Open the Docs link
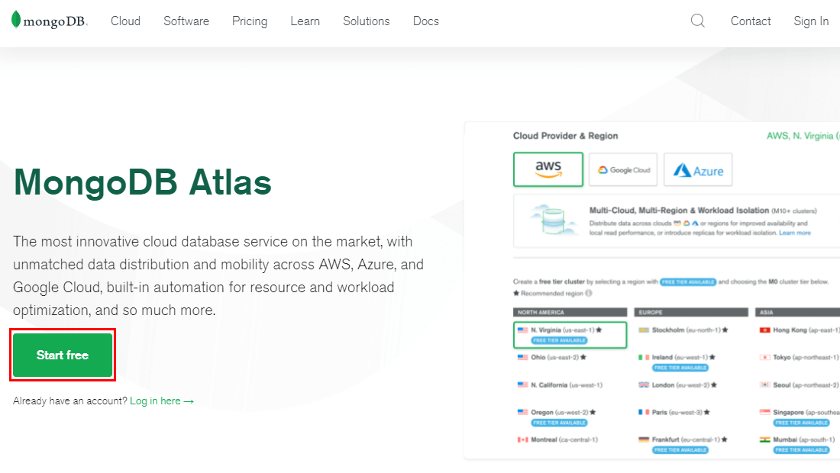 (426, 21)
